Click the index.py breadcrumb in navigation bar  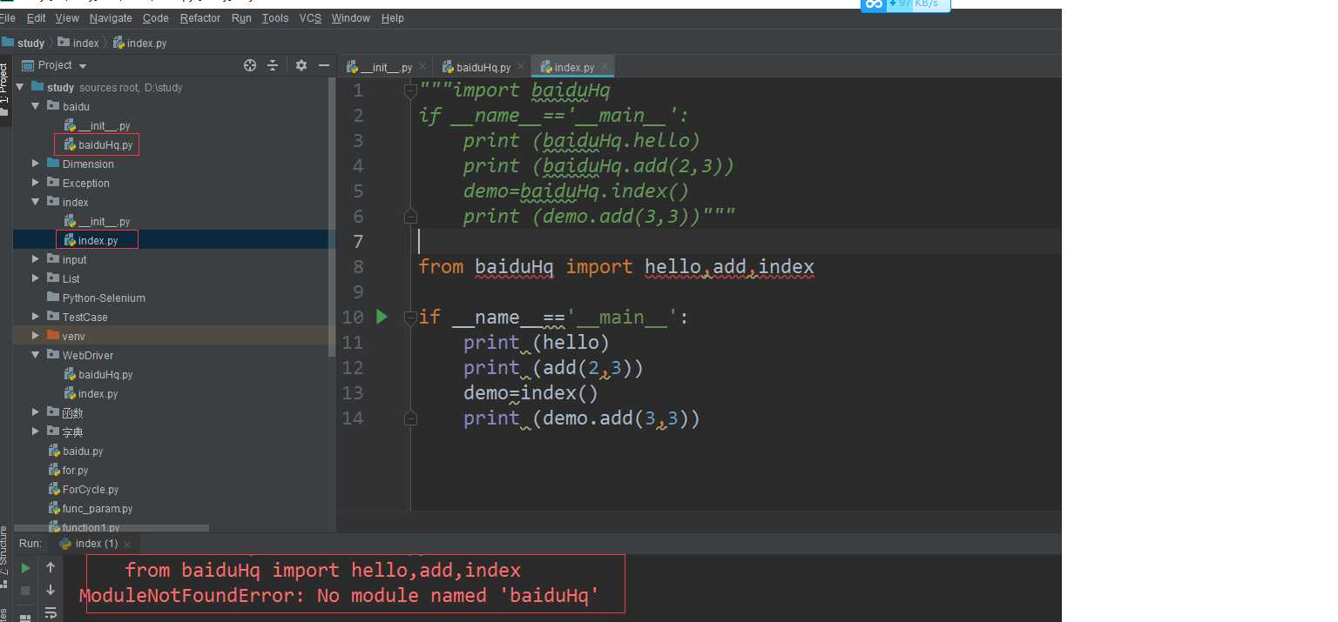[140, 43]
